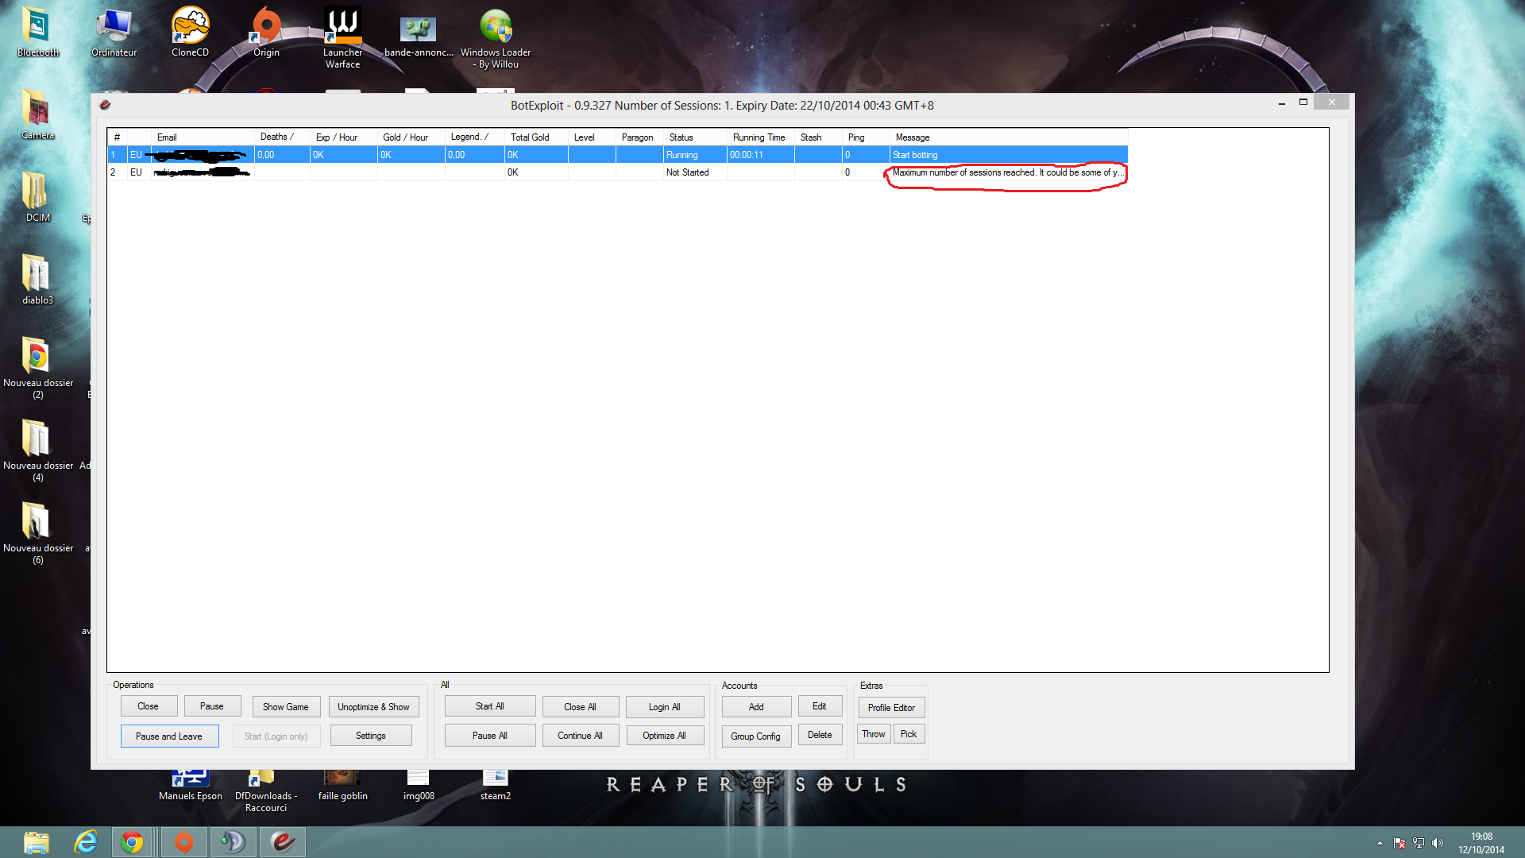Open the diablo3 desktop folder
Image resolution: width=1525 pixels, height=858 pixels.
(x=37, y=280)
